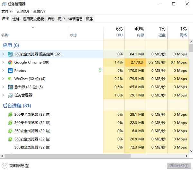
Task: Sort processes by the CPU column header
Action: (x=114, y=32)
